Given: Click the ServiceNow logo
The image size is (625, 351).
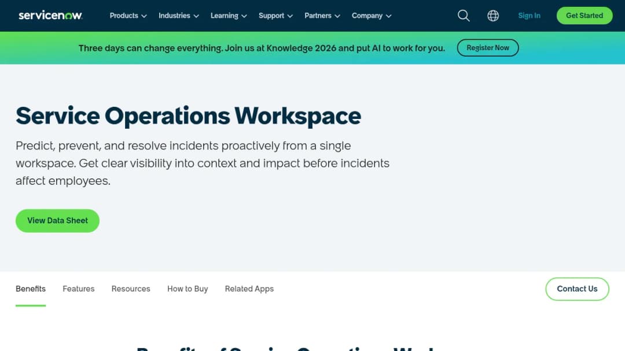Looking at the screenshot, I should [x=50, y=16].
